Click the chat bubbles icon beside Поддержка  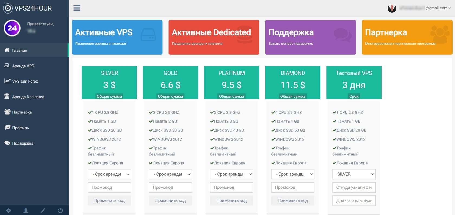7,143
